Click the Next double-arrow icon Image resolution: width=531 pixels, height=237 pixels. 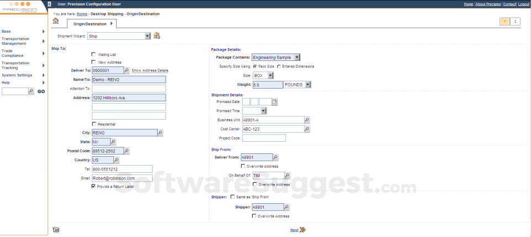tap(303, 230)
